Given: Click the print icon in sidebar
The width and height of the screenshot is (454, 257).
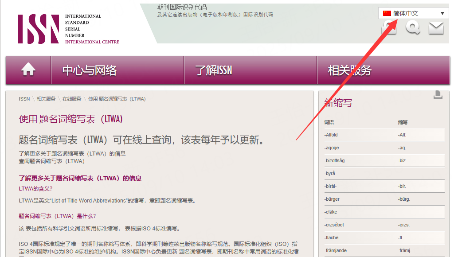Looking at the screenshot, I should point(438,95).
